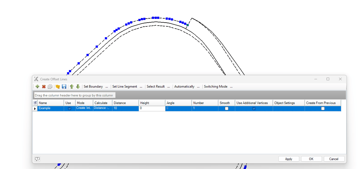Click the green plus add row icon

(x=37, y=87)
